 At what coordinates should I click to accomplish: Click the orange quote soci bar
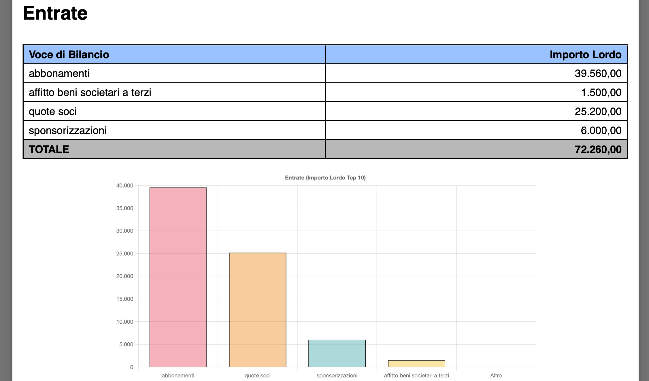tap(257, 310)
